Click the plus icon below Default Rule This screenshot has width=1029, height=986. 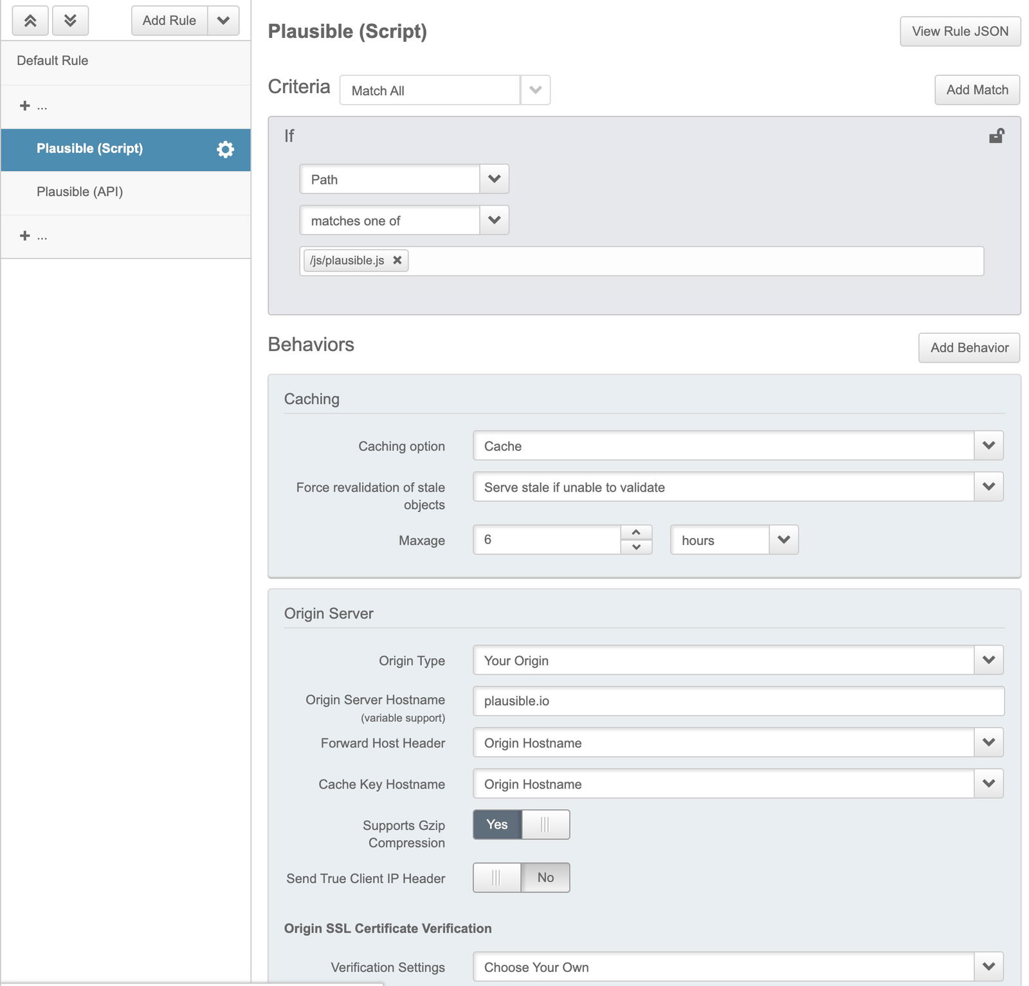point(25,105)
